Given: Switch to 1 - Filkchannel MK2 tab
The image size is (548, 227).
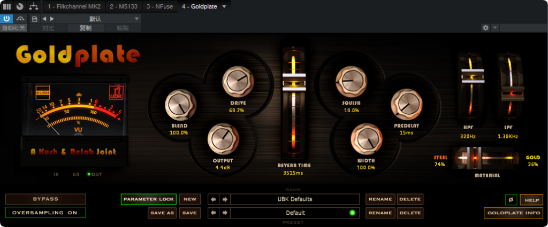Looking at the screenshot, I should (x=74, y=6).
